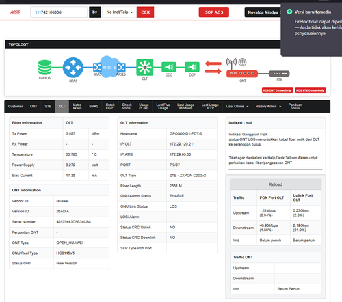Open the BRAS tab
This screenshot has height=302, width=342.
pyautogui.click(x=94, y=107)
